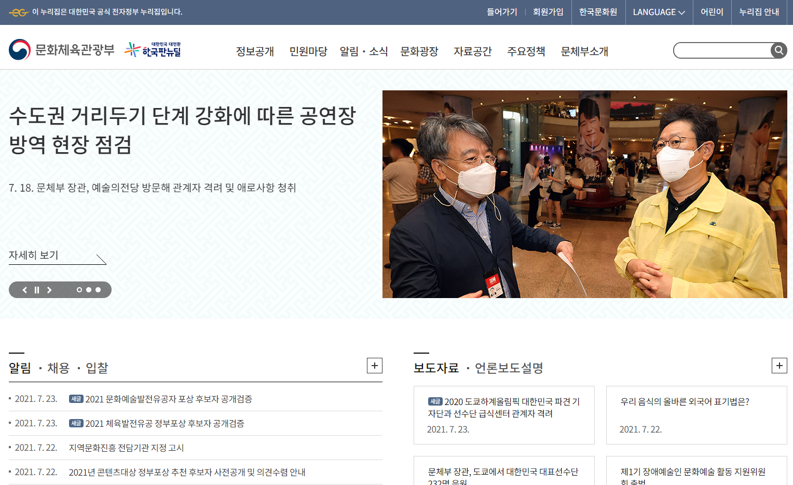Go to the previous carousel slide
Image resolution: width=793 pixels, height=485 pixels.
tap(24, 290)
